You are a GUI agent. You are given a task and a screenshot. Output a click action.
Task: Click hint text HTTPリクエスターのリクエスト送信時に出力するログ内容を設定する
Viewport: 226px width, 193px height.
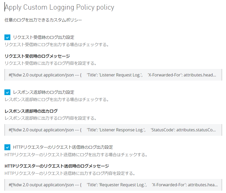coord(70,173)
